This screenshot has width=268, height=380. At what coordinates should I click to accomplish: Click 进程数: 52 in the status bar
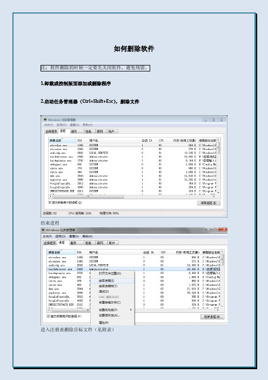pyautogui.click(x=50, y=213)
